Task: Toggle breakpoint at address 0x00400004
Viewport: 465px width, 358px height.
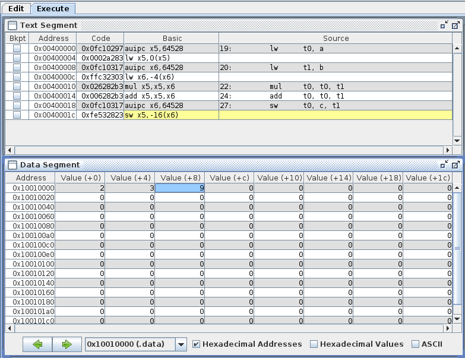Action: 17,58
